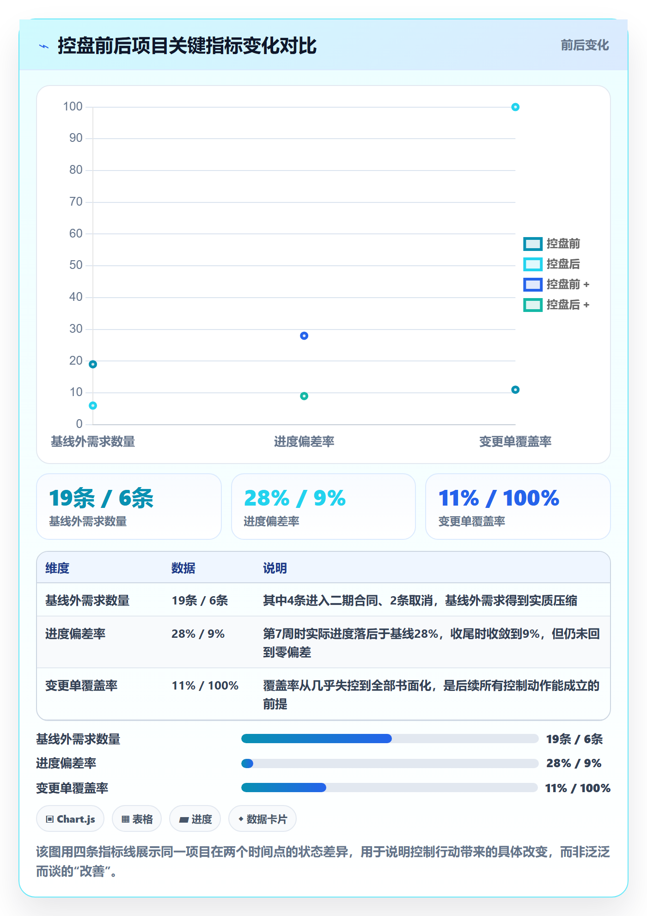Click the data point at 19 for 基线外需求数量
Viewport: 647px width, 916px height.
93,364
